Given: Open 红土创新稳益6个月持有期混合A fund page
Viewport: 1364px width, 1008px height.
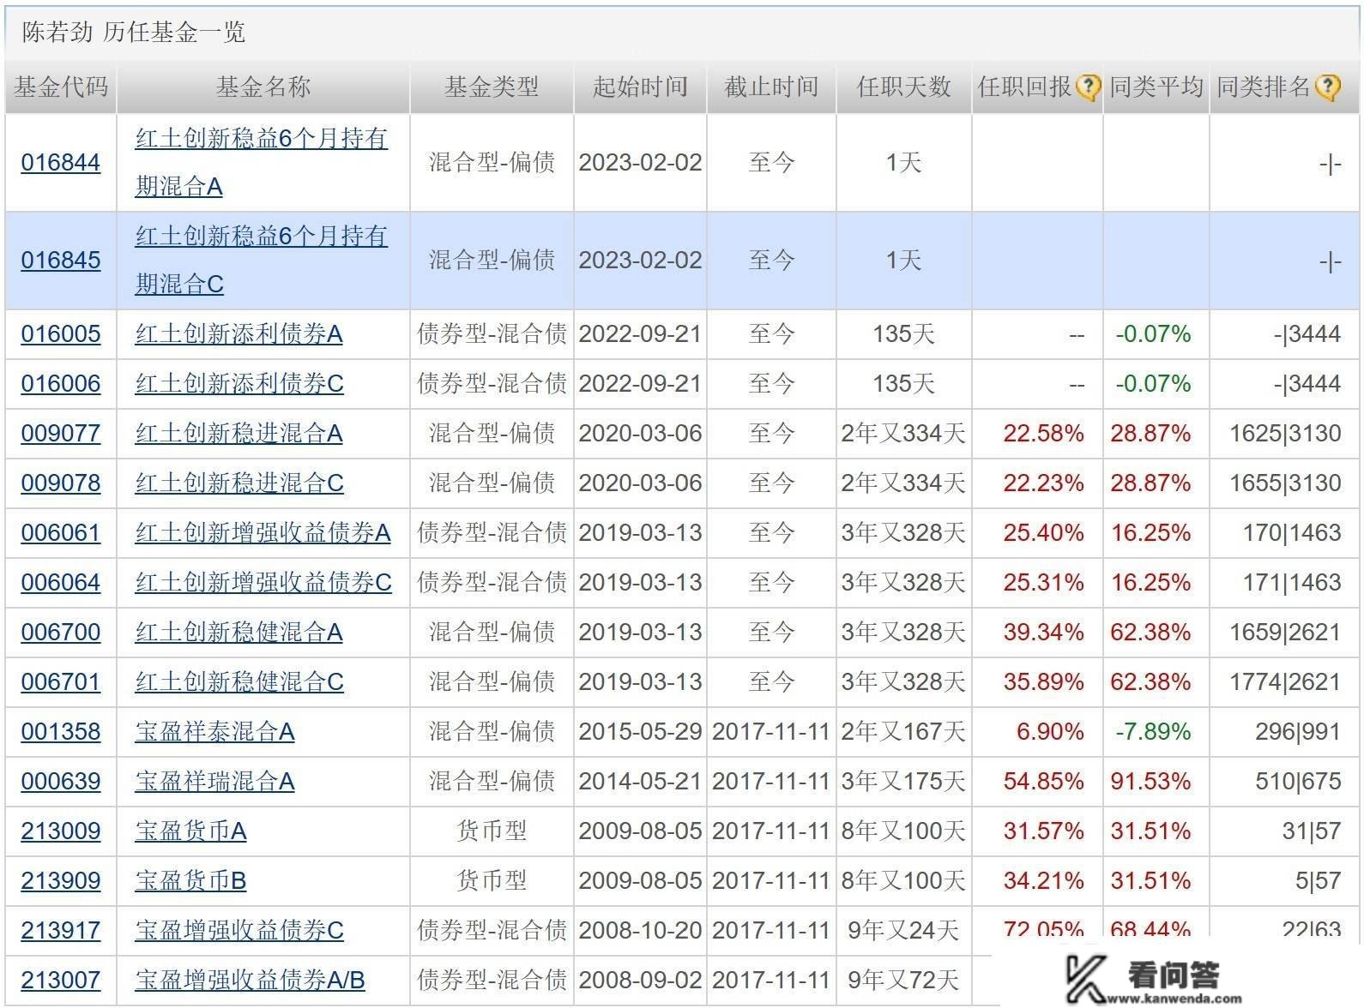Looking at the screenshot, I should coord(261,163).
